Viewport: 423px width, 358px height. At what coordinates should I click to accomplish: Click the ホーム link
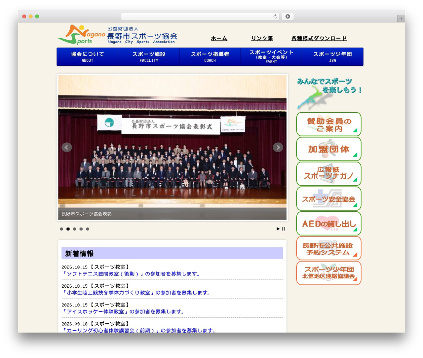(x=219, y=38)
